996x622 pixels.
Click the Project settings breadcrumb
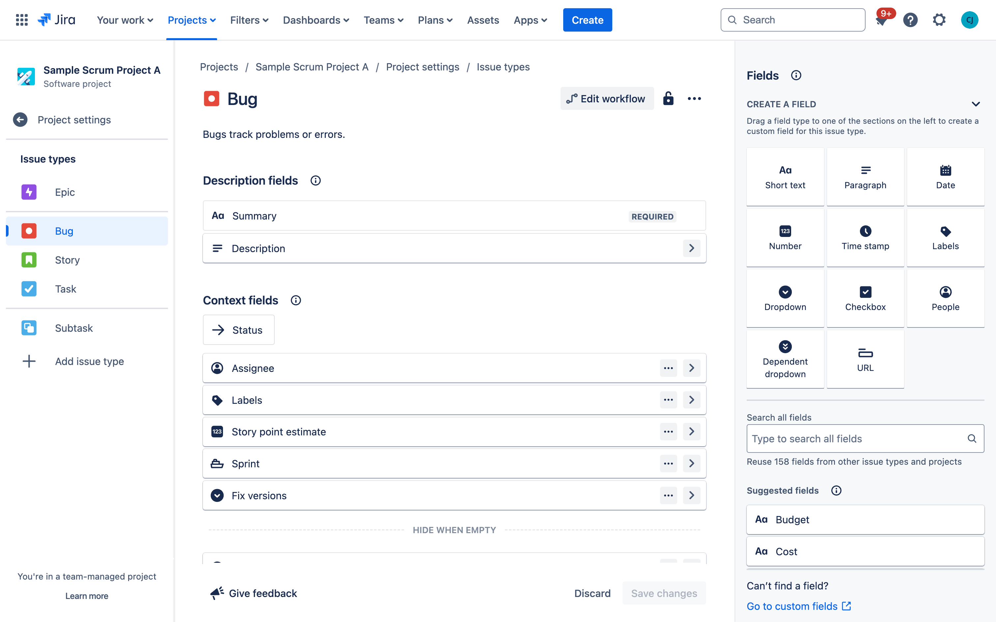point(422,66)
